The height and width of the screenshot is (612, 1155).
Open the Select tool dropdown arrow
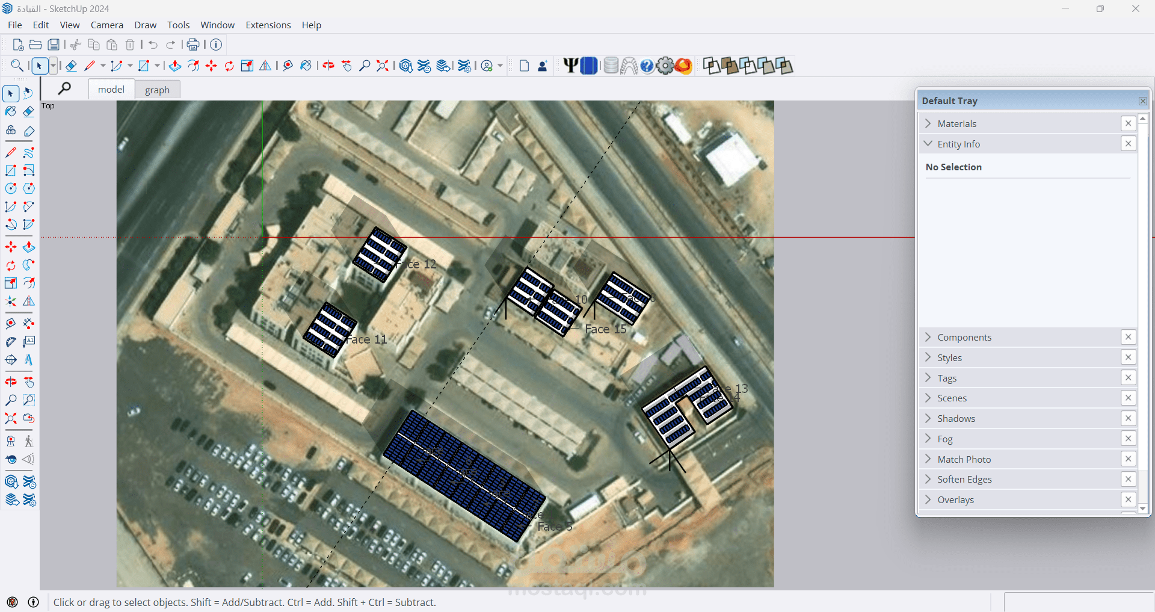[53, 66]
